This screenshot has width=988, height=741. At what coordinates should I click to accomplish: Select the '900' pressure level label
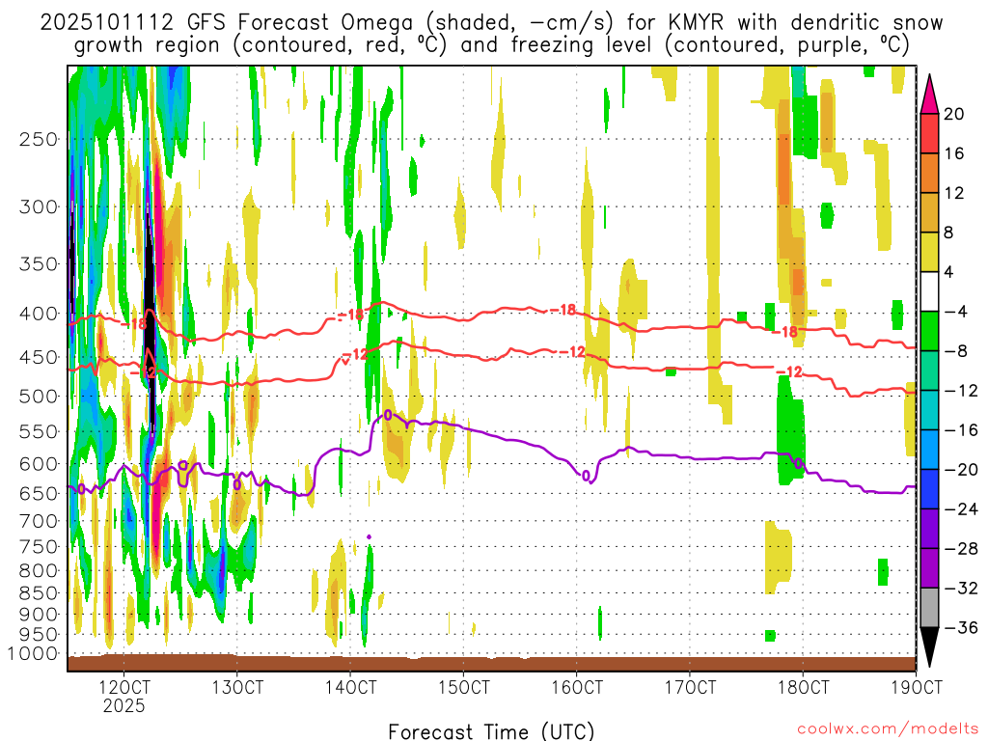(x=39, y=614)
